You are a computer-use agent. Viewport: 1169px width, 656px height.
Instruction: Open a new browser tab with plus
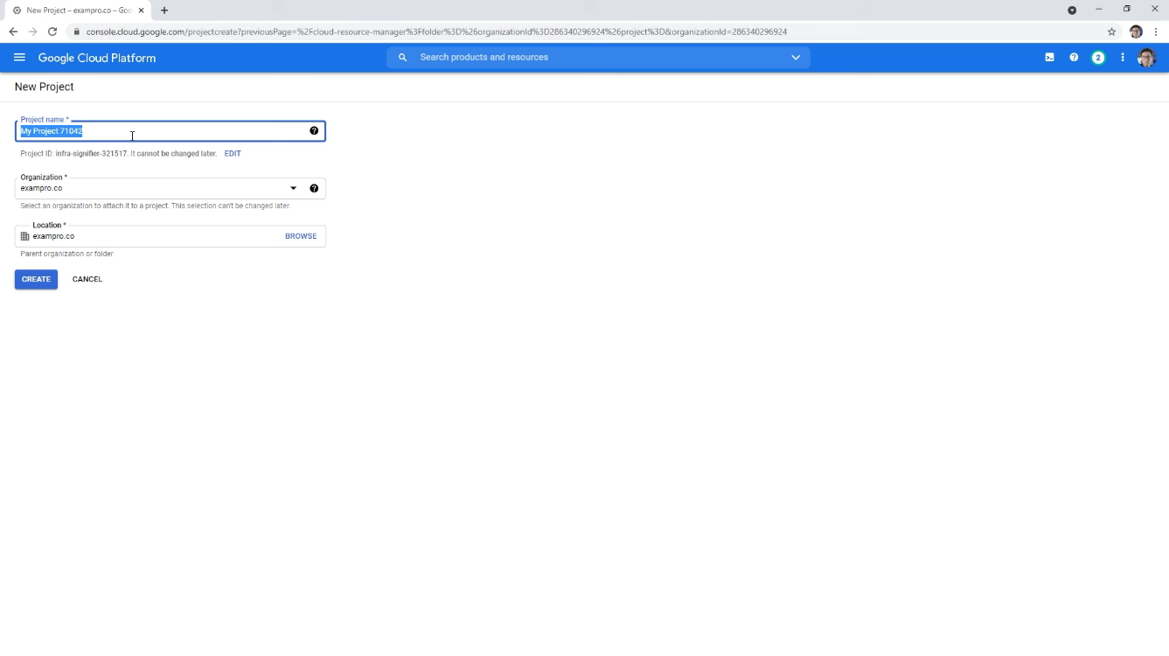[x=164, y=10]
